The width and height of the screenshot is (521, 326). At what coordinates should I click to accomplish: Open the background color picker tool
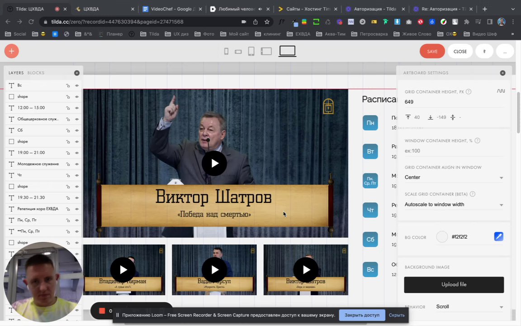[498, 237]
